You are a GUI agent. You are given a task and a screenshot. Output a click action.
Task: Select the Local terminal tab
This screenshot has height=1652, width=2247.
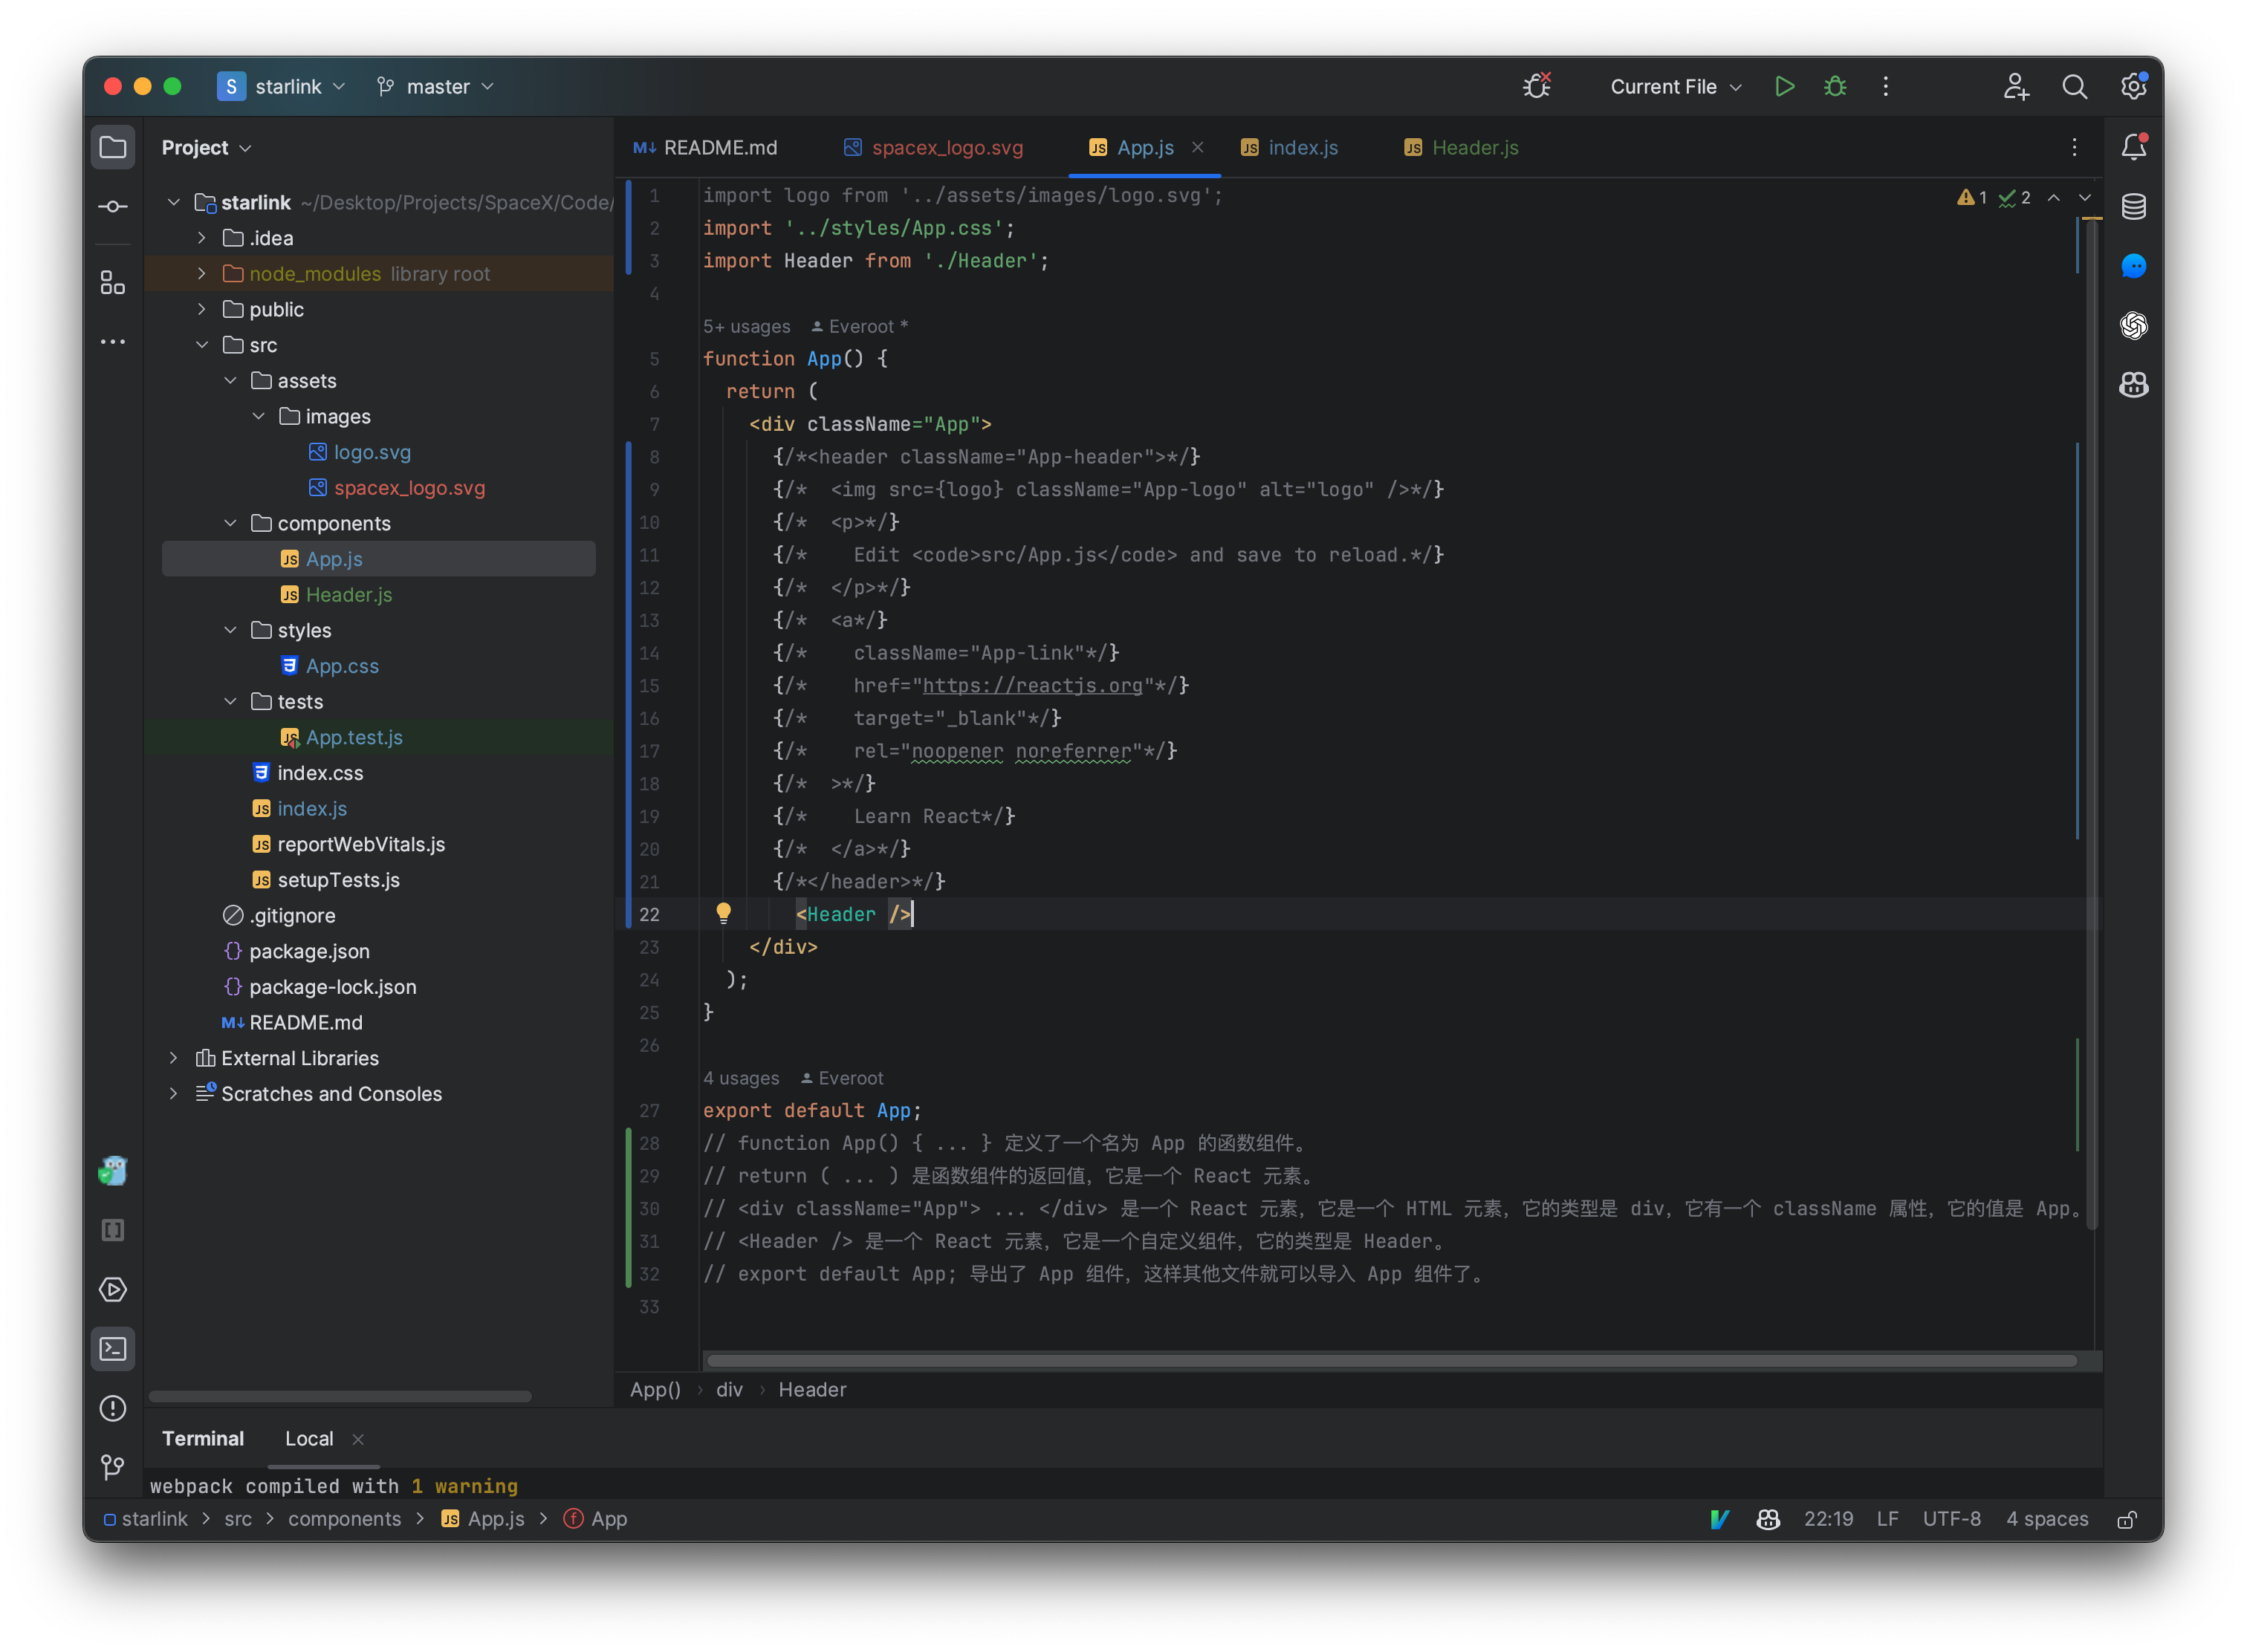click(309, 1438)
